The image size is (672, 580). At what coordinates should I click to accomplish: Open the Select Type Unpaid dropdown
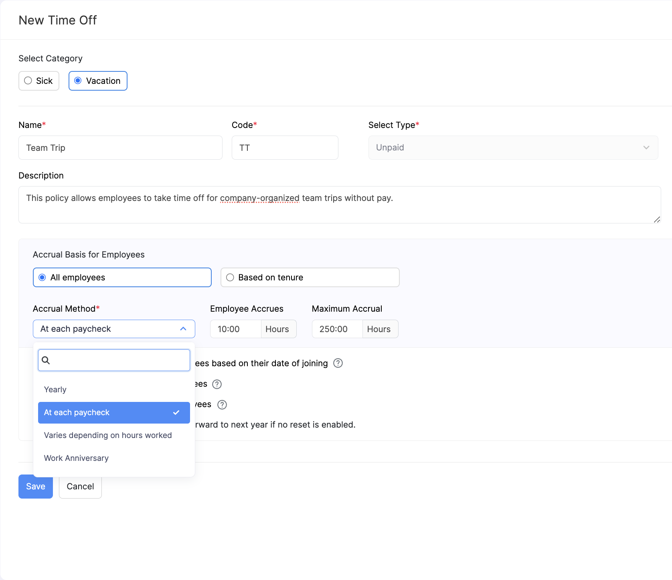(513, 148)
